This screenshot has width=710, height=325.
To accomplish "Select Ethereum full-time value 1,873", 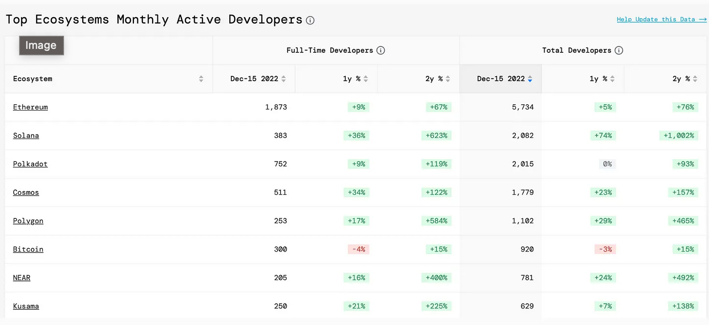I will point(276,107).
